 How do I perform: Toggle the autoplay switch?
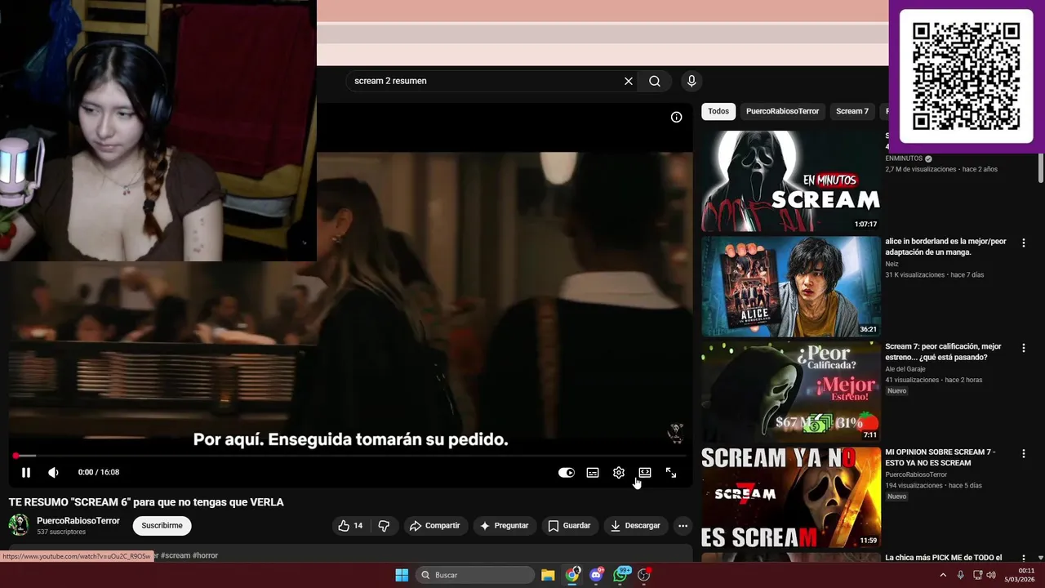tap(567, 472)
